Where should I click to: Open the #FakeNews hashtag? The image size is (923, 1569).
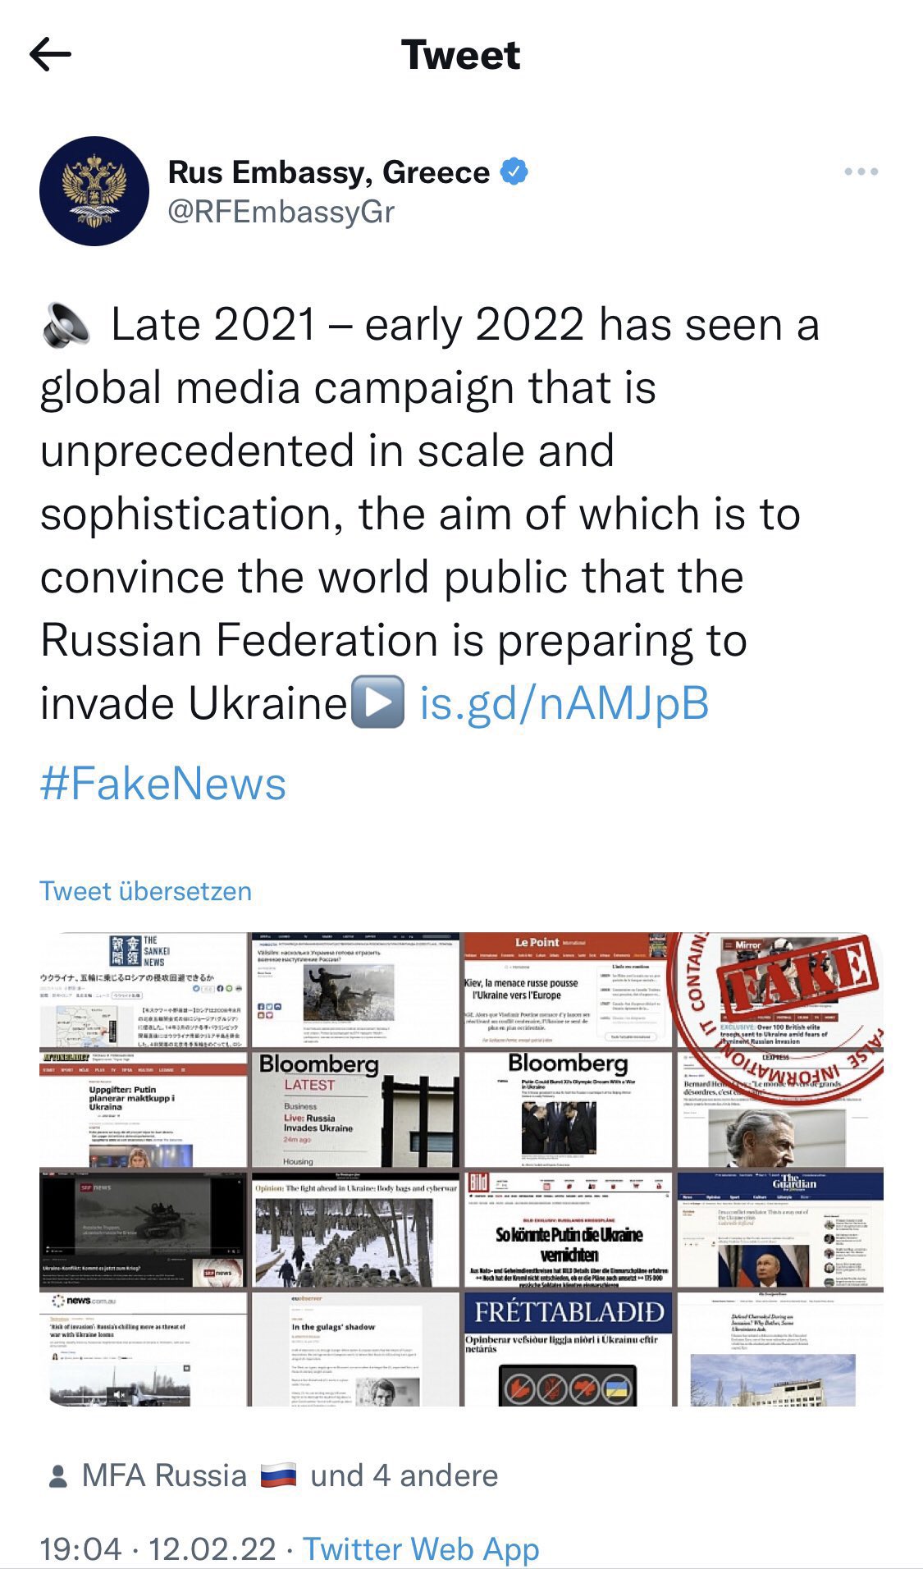pyautogui.click(x=163, y=783)
